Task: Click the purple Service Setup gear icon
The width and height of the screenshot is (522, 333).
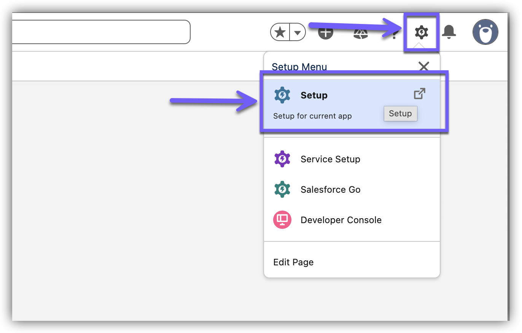Action: coord(282,159)
